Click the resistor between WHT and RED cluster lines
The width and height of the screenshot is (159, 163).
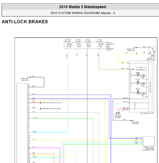point(135,106)
